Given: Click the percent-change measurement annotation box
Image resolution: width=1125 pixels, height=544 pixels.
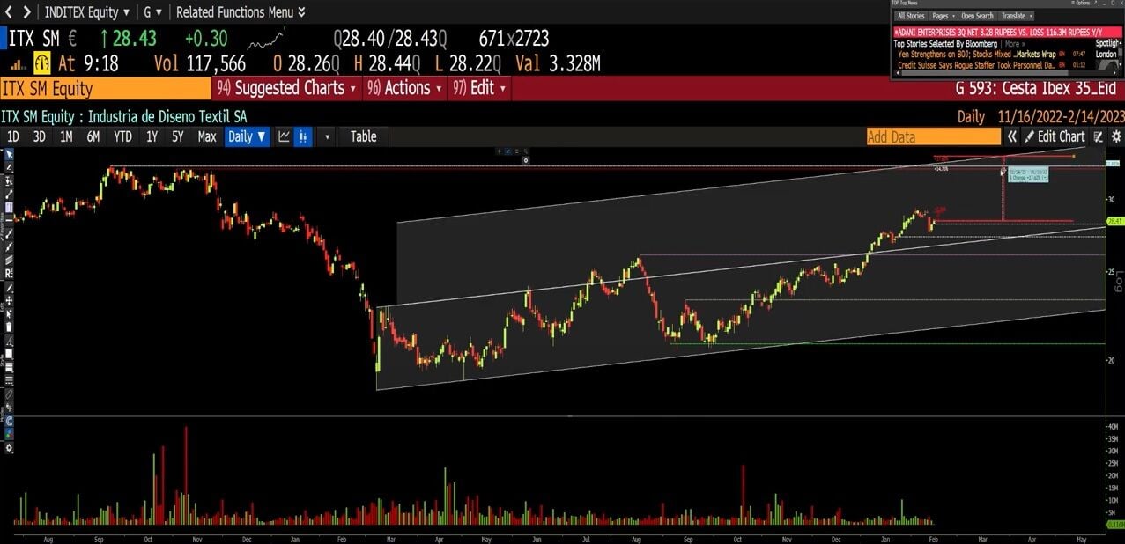Looking at the screenshot, I should coord(1027,173).
